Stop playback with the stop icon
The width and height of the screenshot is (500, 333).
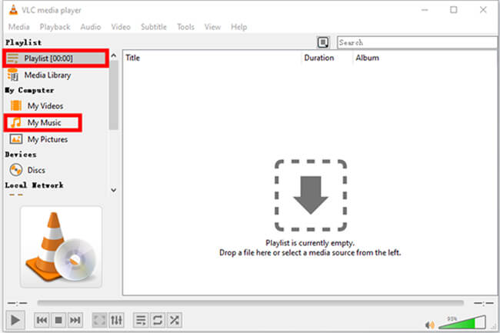coord(58,319)
